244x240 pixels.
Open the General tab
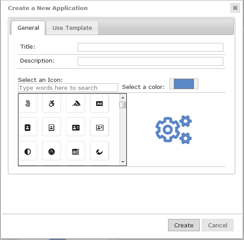pos(28,28)
